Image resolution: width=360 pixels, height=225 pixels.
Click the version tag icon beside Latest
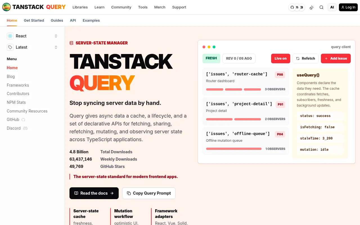click(x=10, y=47)
